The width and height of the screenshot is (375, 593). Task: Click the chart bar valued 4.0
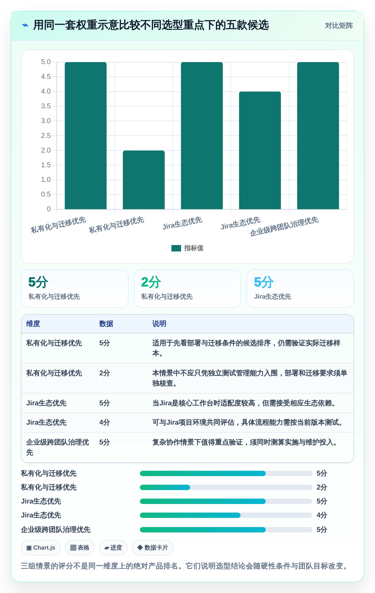260,150
